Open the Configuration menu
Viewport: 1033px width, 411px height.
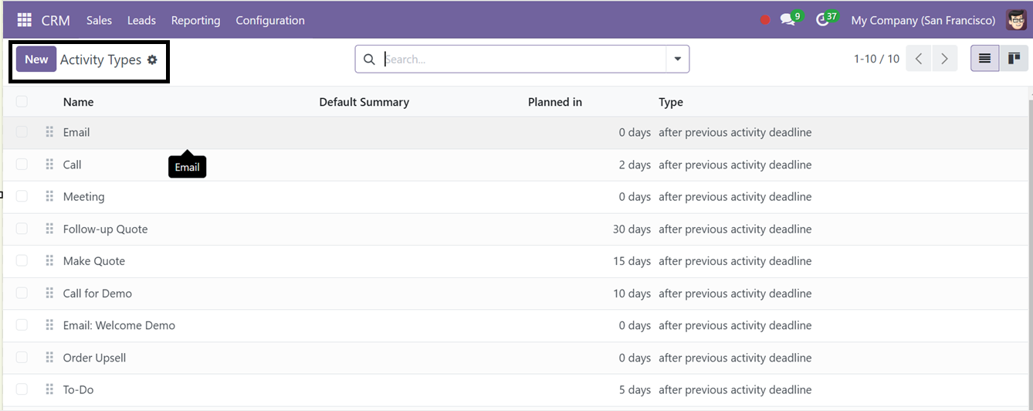tap(270, 20)
